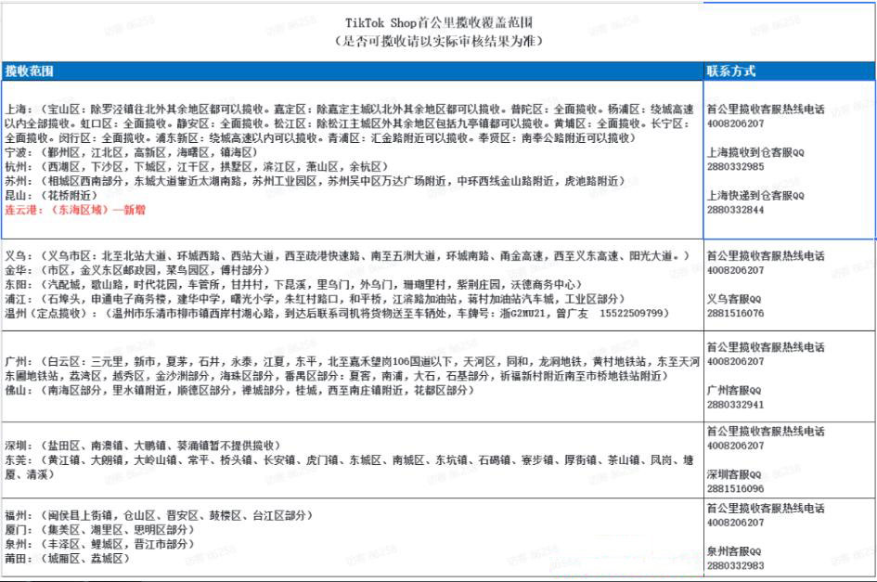The width and height of the screenshot is (877, 582).
Task: Click the '泉州:(丰泽区、鲤城区' line
Action: [x=99, y=544]
